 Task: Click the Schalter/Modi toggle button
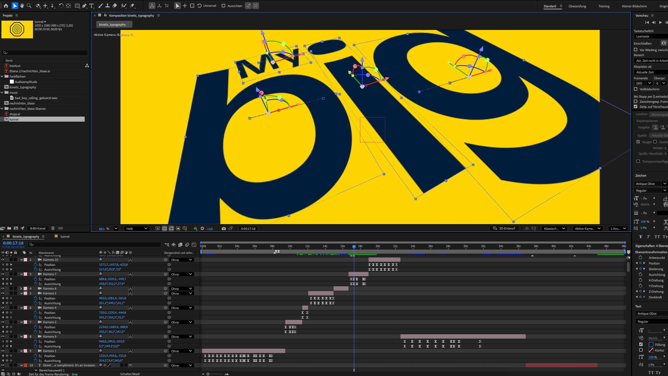[130, 374]
